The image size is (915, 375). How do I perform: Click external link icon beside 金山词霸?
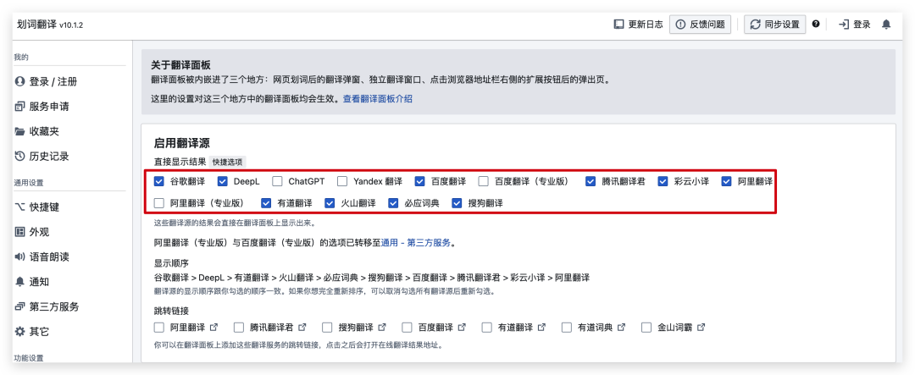click(701, 328)
